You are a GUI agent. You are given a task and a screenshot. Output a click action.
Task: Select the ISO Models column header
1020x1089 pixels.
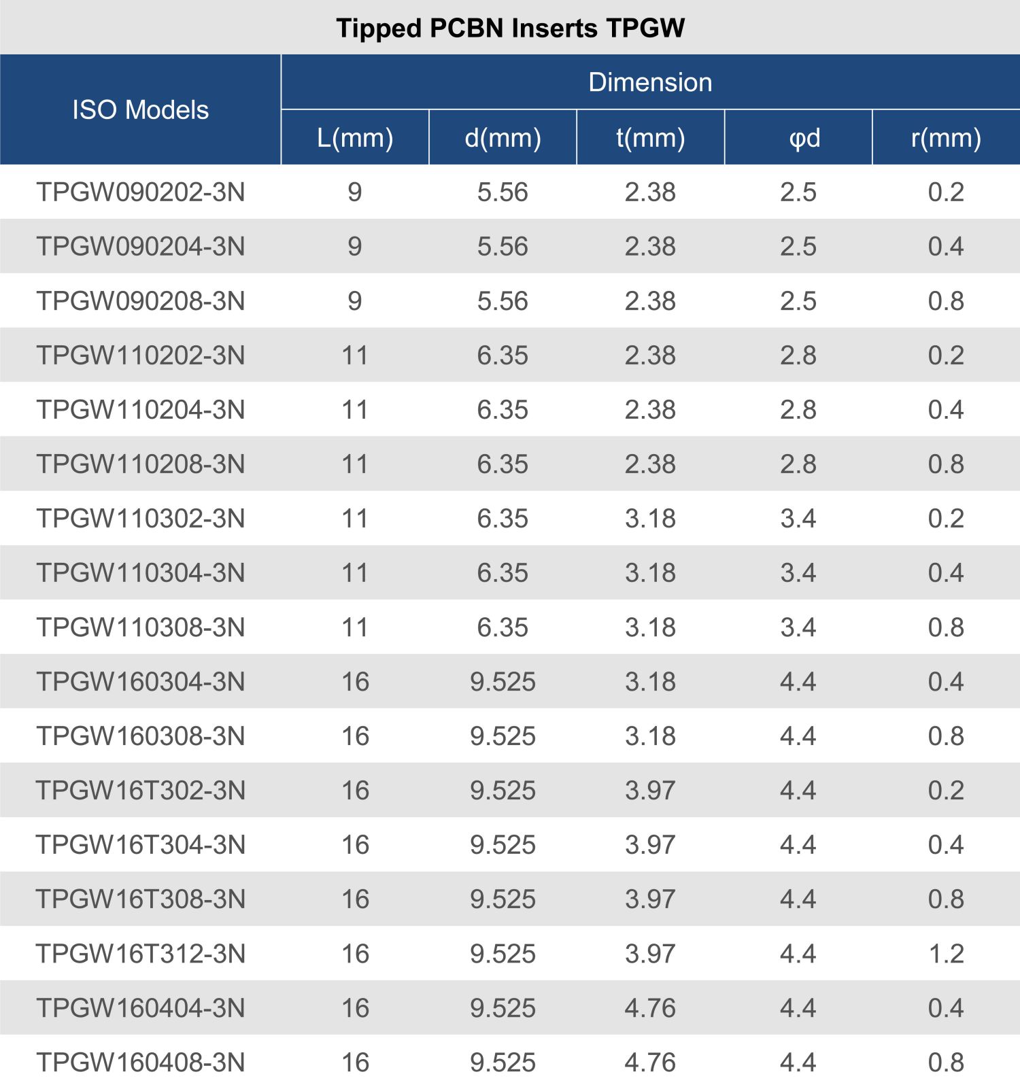(x=140, y=110)
